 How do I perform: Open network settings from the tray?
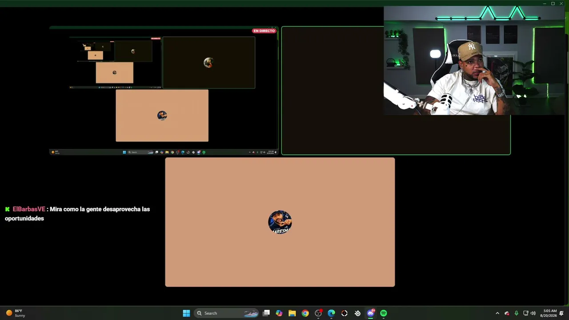tap(525, 313)
